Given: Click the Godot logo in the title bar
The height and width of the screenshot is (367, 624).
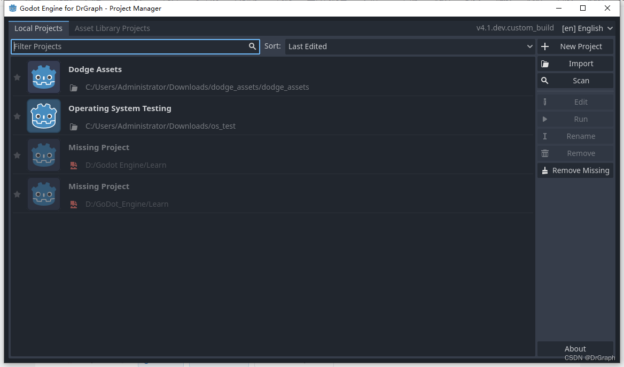Looking at the screenshot, I should coord(13,8).
